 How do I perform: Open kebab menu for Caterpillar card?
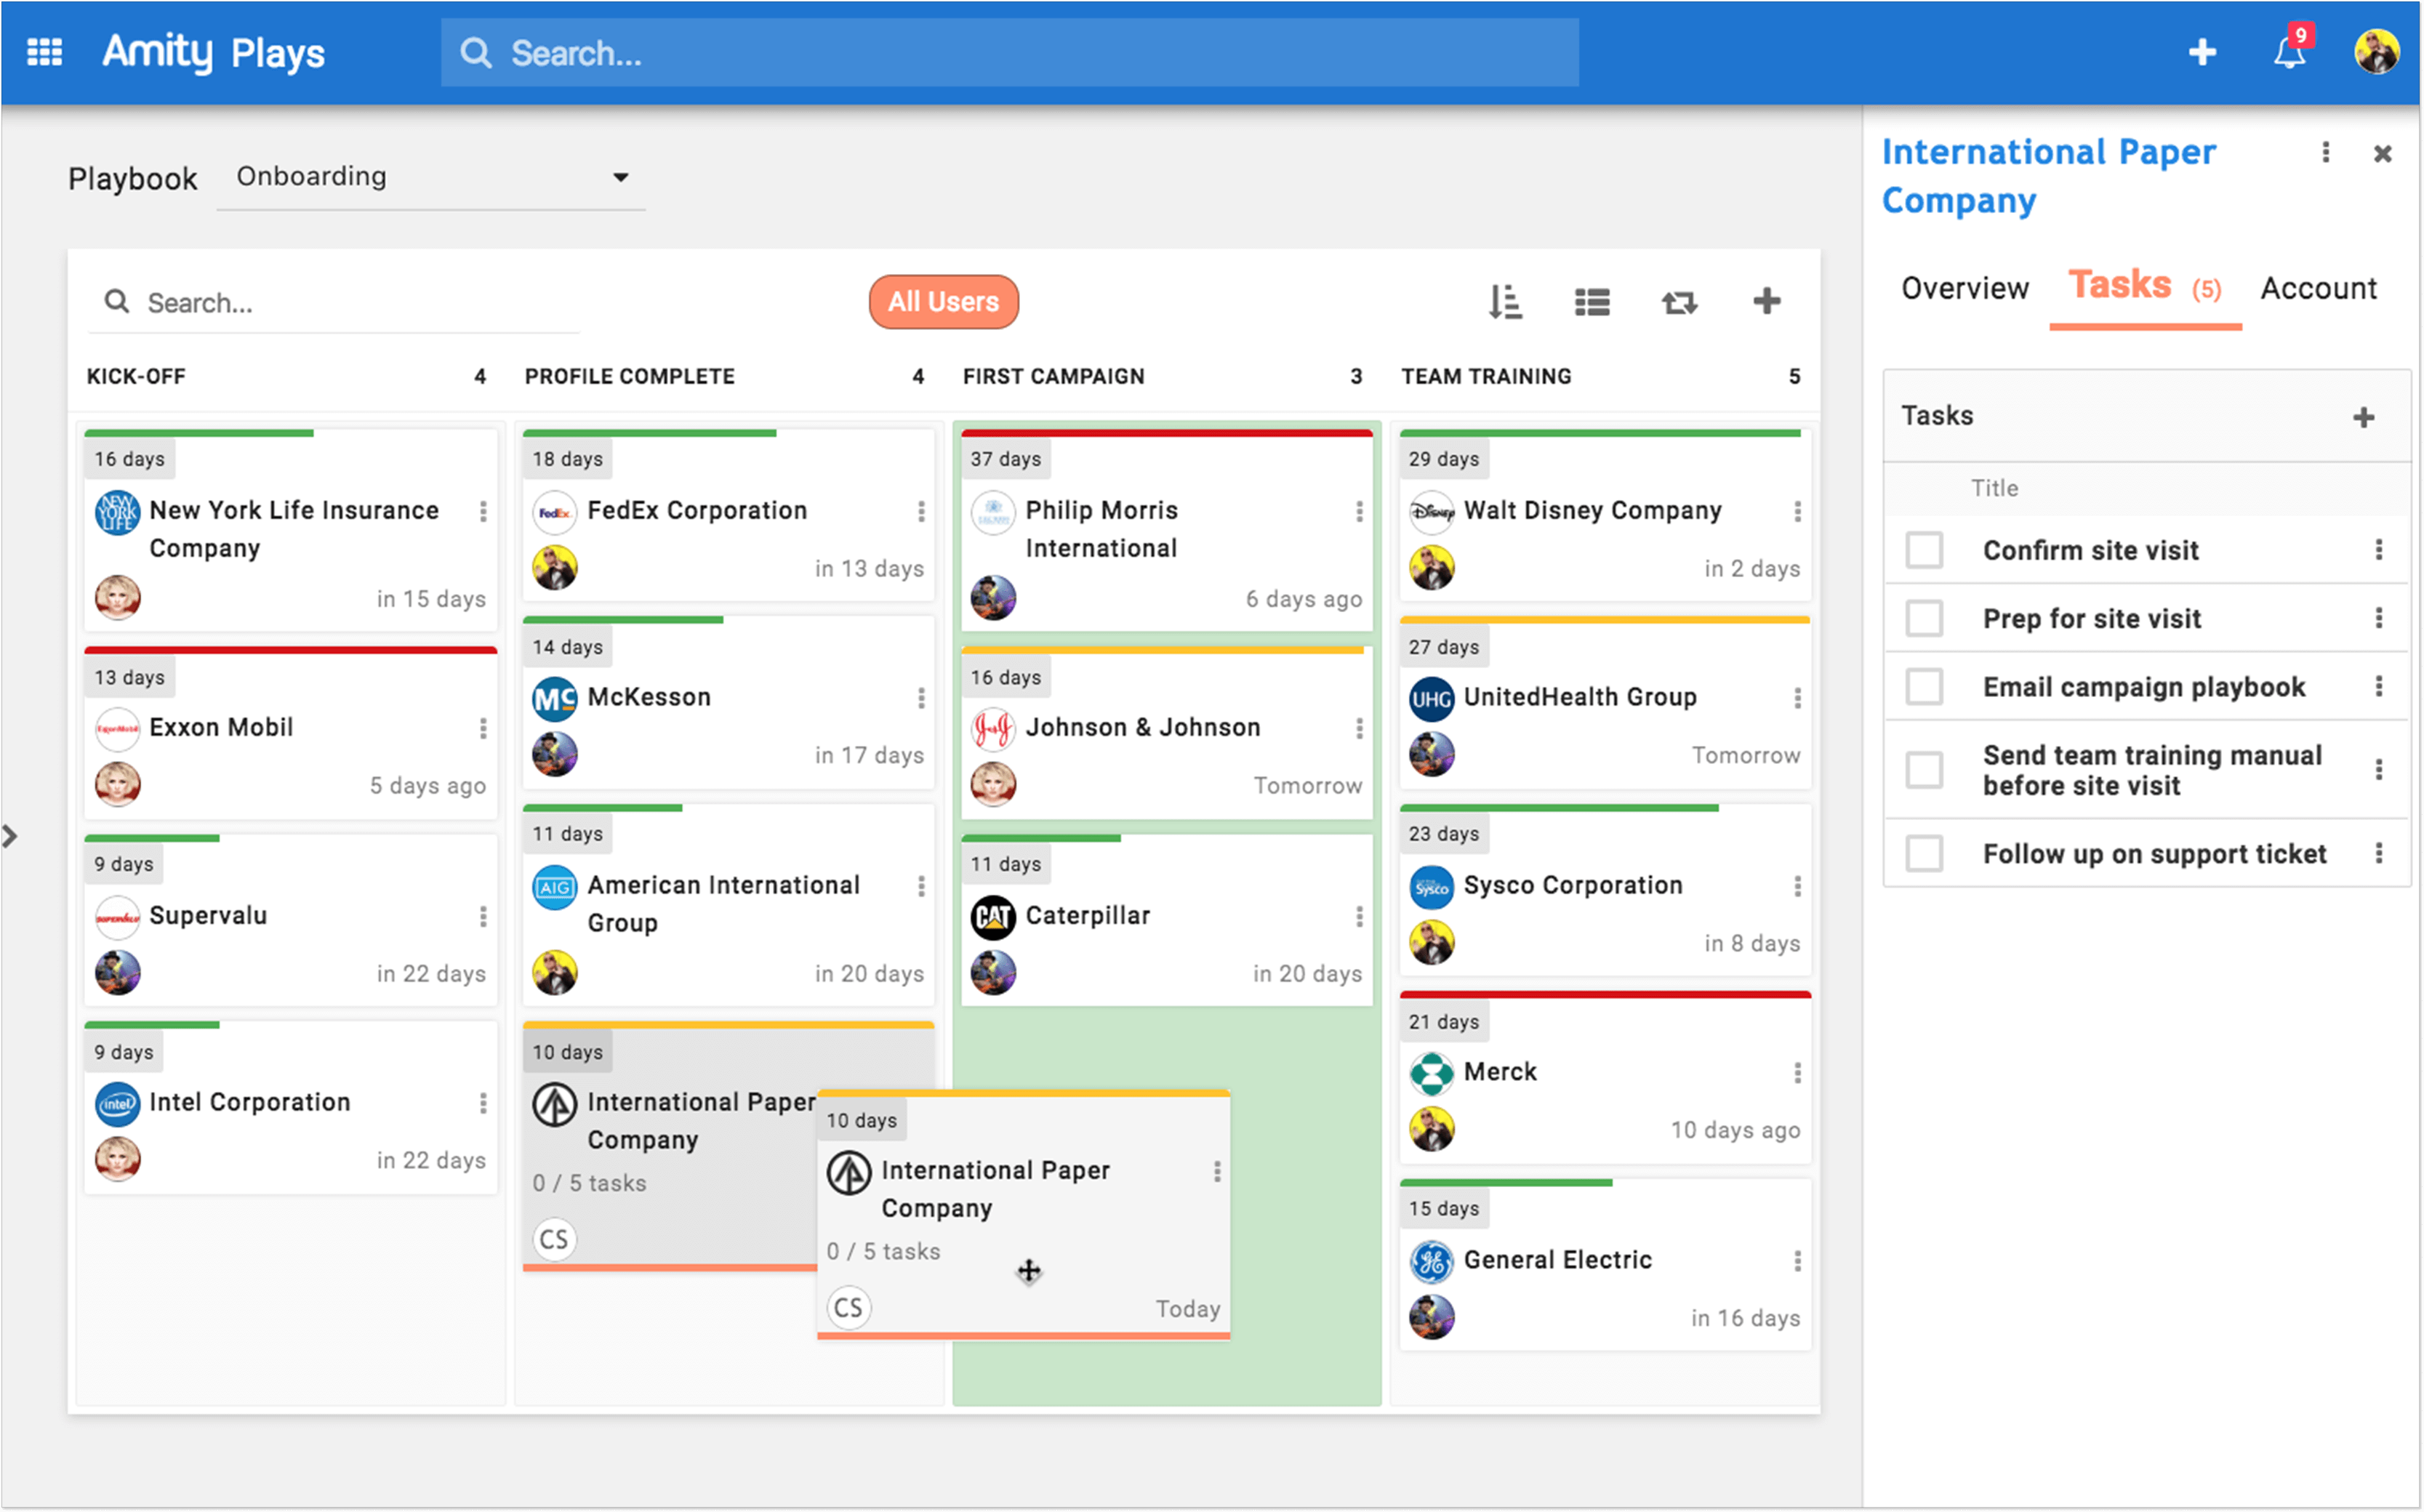(x=1359, y=916)
